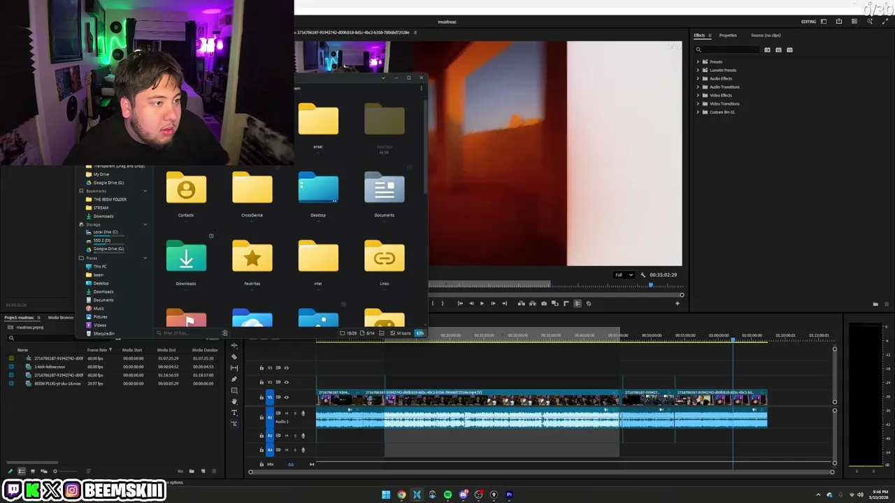This screenshot has height=503, width=895.
Task: Switch to the Properties tab
Action: (x=728, y=35)
